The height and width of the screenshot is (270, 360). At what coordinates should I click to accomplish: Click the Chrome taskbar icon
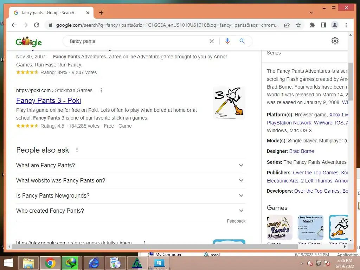pos(50,263)
